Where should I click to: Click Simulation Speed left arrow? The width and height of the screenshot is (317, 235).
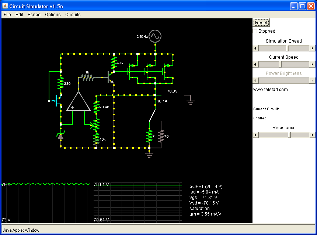click(x=255, y=48)
